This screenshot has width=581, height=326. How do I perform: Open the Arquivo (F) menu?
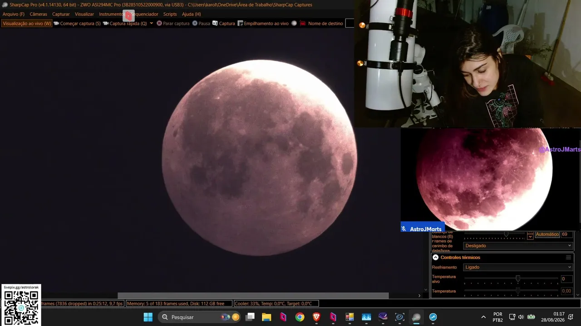tap(14, 14)
